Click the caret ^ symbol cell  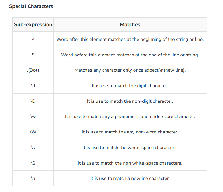point(33,39)
